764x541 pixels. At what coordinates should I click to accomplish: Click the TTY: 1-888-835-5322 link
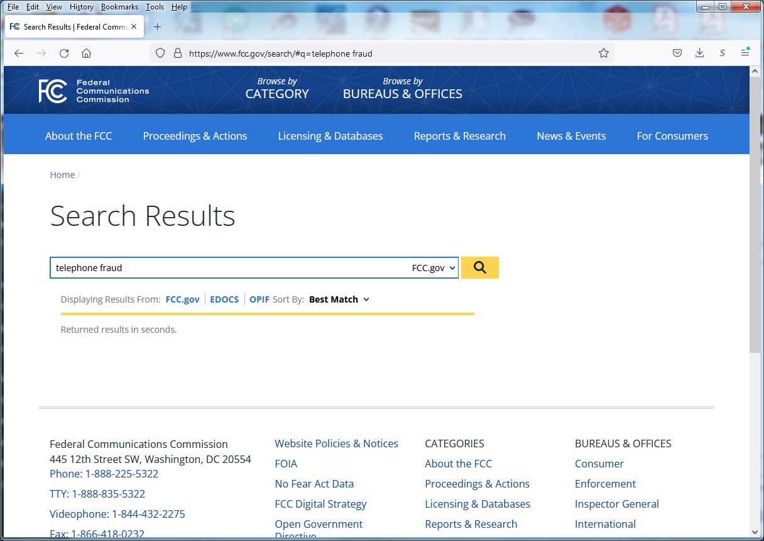[x=97, y=494]
